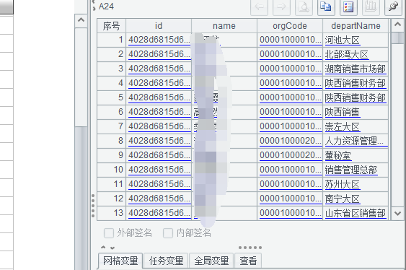The width and height of the screenshot is (406, 270).
Task: Click the back arrow toolbar icon
Action: tap(259, 6)
